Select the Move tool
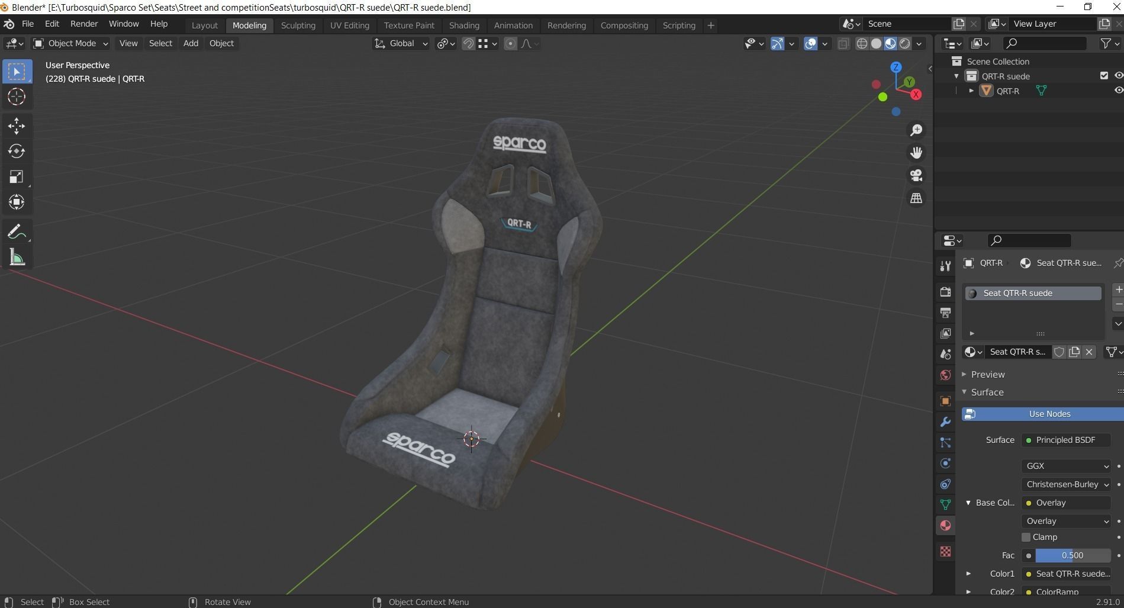Viewport: 1124px width, 608px height. click(x=17, y=126)
